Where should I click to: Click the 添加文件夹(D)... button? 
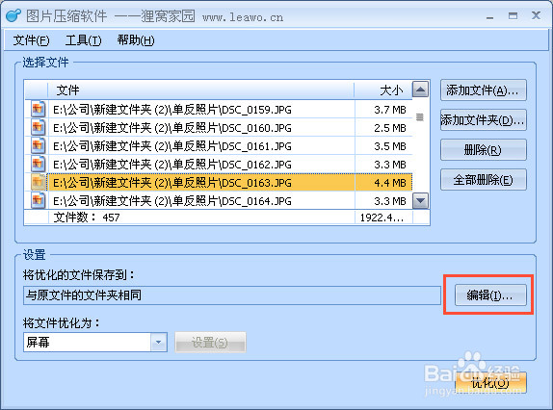tap(484, 120)
